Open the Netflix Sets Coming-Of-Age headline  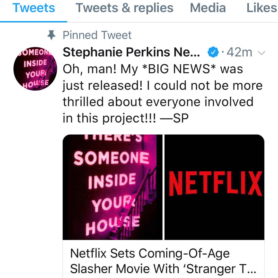[150, 254]
